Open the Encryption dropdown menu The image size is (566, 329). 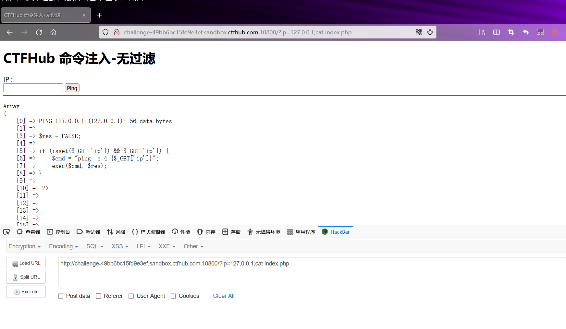tap(24, 246)
